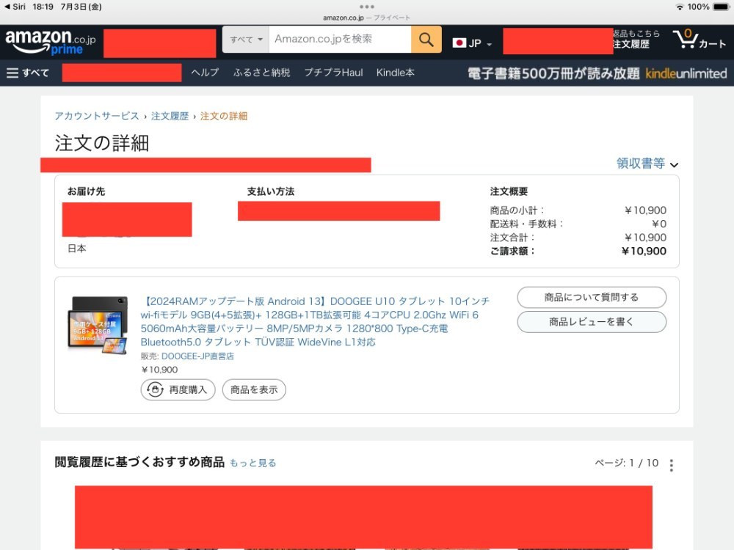Return to Siri via back arrow

click(x=15, y=7)
